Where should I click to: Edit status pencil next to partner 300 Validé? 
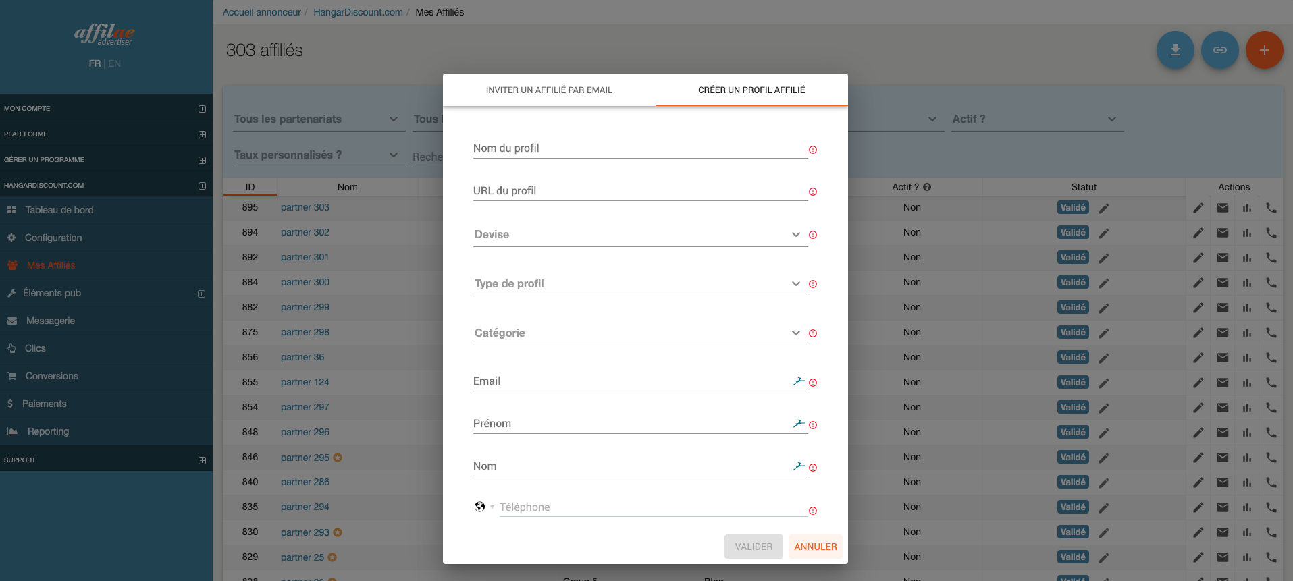[x=1103, y=283]
